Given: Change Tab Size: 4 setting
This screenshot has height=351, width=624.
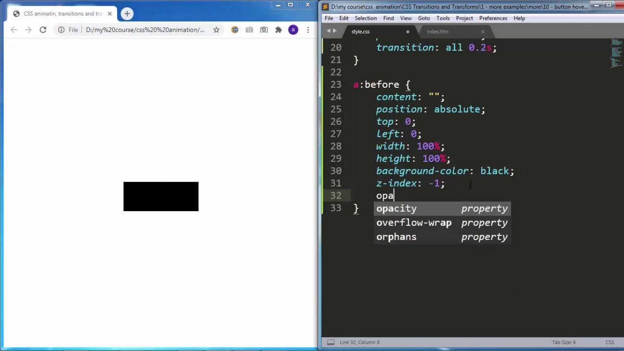Looking at the screenshot, I should point(564,342).
